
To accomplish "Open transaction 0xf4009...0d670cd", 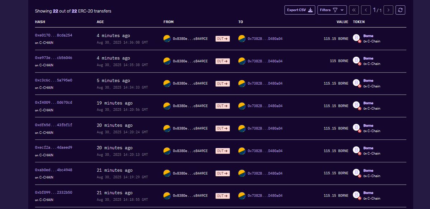I will coord(53,102).
